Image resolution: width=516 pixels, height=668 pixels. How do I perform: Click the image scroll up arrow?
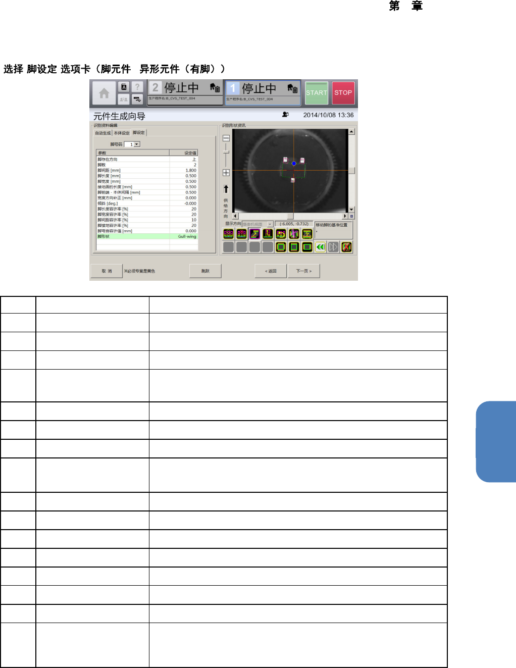(351, 131)
